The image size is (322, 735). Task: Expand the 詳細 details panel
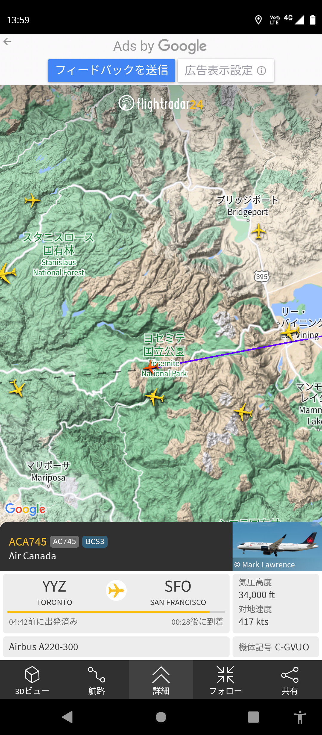(x=161, y=680)
